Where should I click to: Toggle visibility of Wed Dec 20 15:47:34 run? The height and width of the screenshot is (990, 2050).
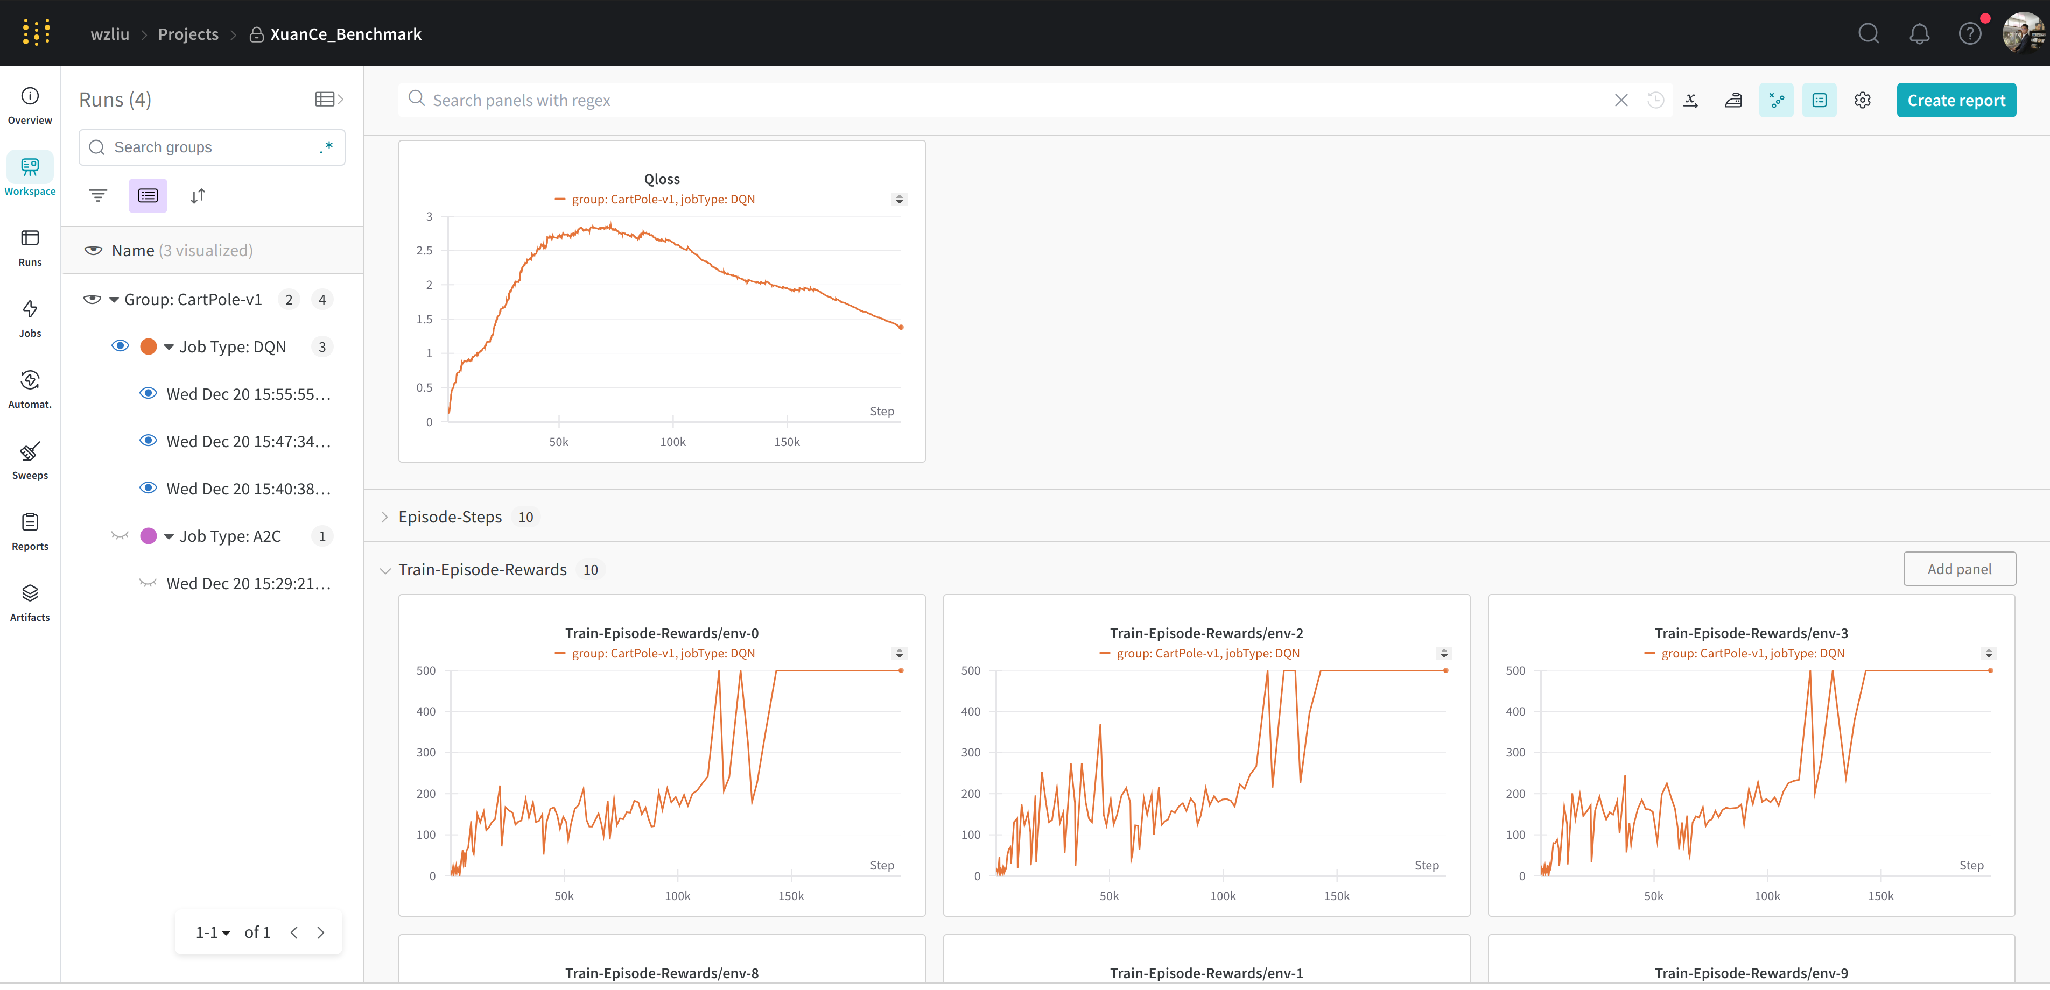148,441
